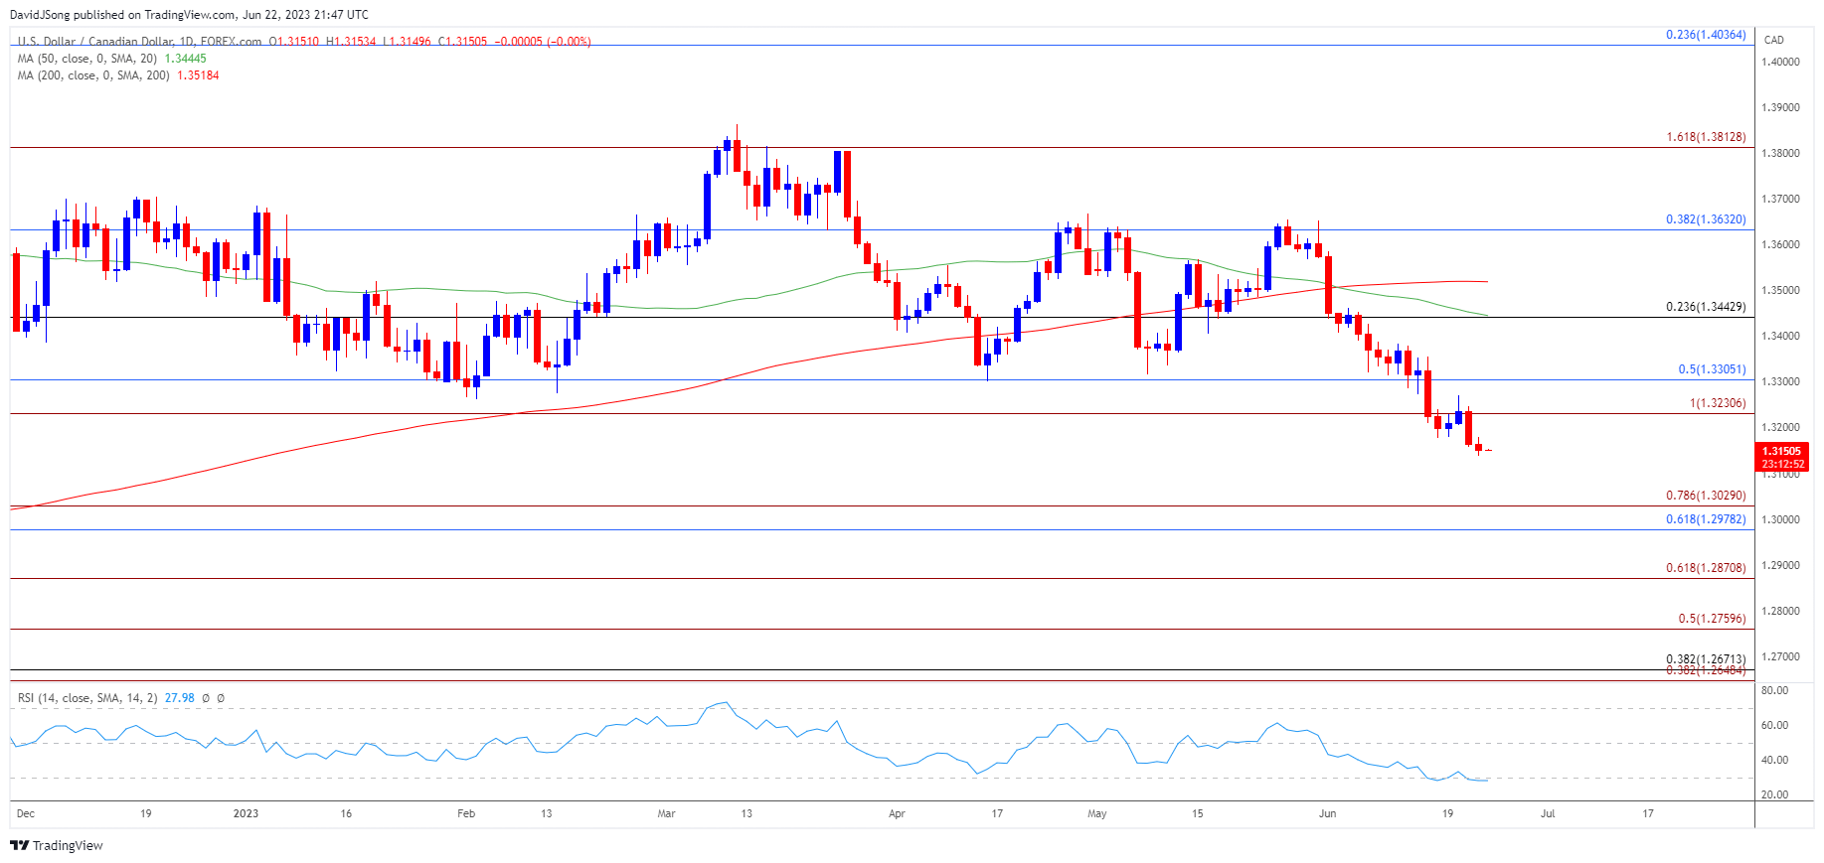1824x863 pixels.
Task: Click the daily change -0.00005 (-0.00%)
Action: (543, 42)
